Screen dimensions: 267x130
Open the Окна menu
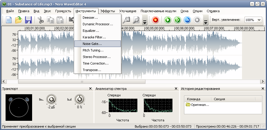coord(184,11)
